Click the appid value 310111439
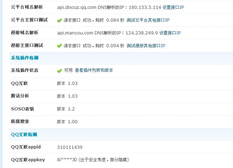Viewport: 233px width, 168px height. pos(70,147)
